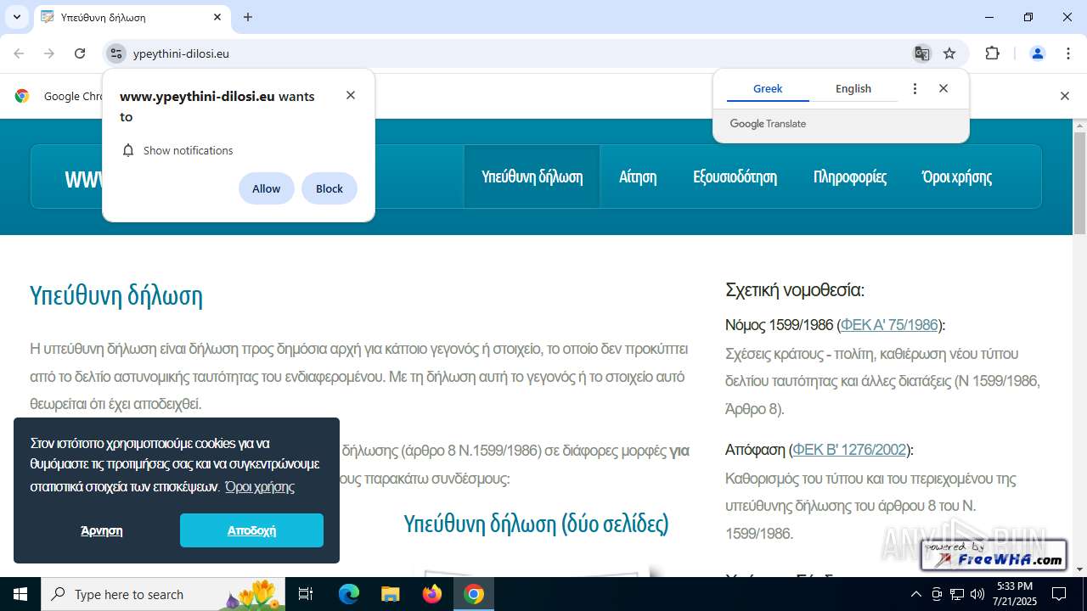Click the main Υπεύθυνη δήλωση page heading
1087x611 pixels.
tap(116, 295)
